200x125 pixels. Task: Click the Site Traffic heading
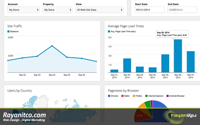(15, 26)
